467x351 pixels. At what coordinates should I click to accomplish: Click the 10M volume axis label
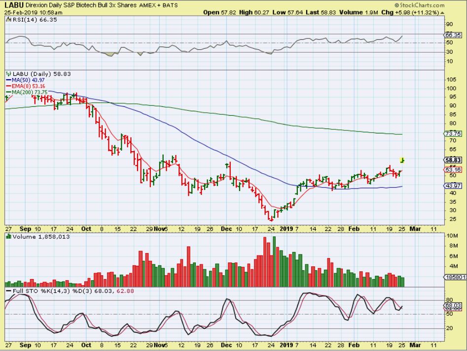(x=452, y=236)
